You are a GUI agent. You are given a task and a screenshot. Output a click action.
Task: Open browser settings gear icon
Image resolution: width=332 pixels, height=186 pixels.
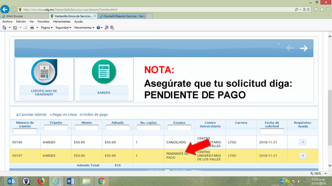(328, 10)
